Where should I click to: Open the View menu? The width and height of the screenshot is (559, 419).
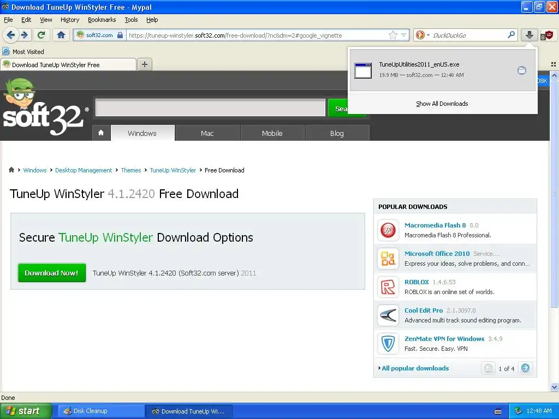pyautogui.click(x=46, y=20)
